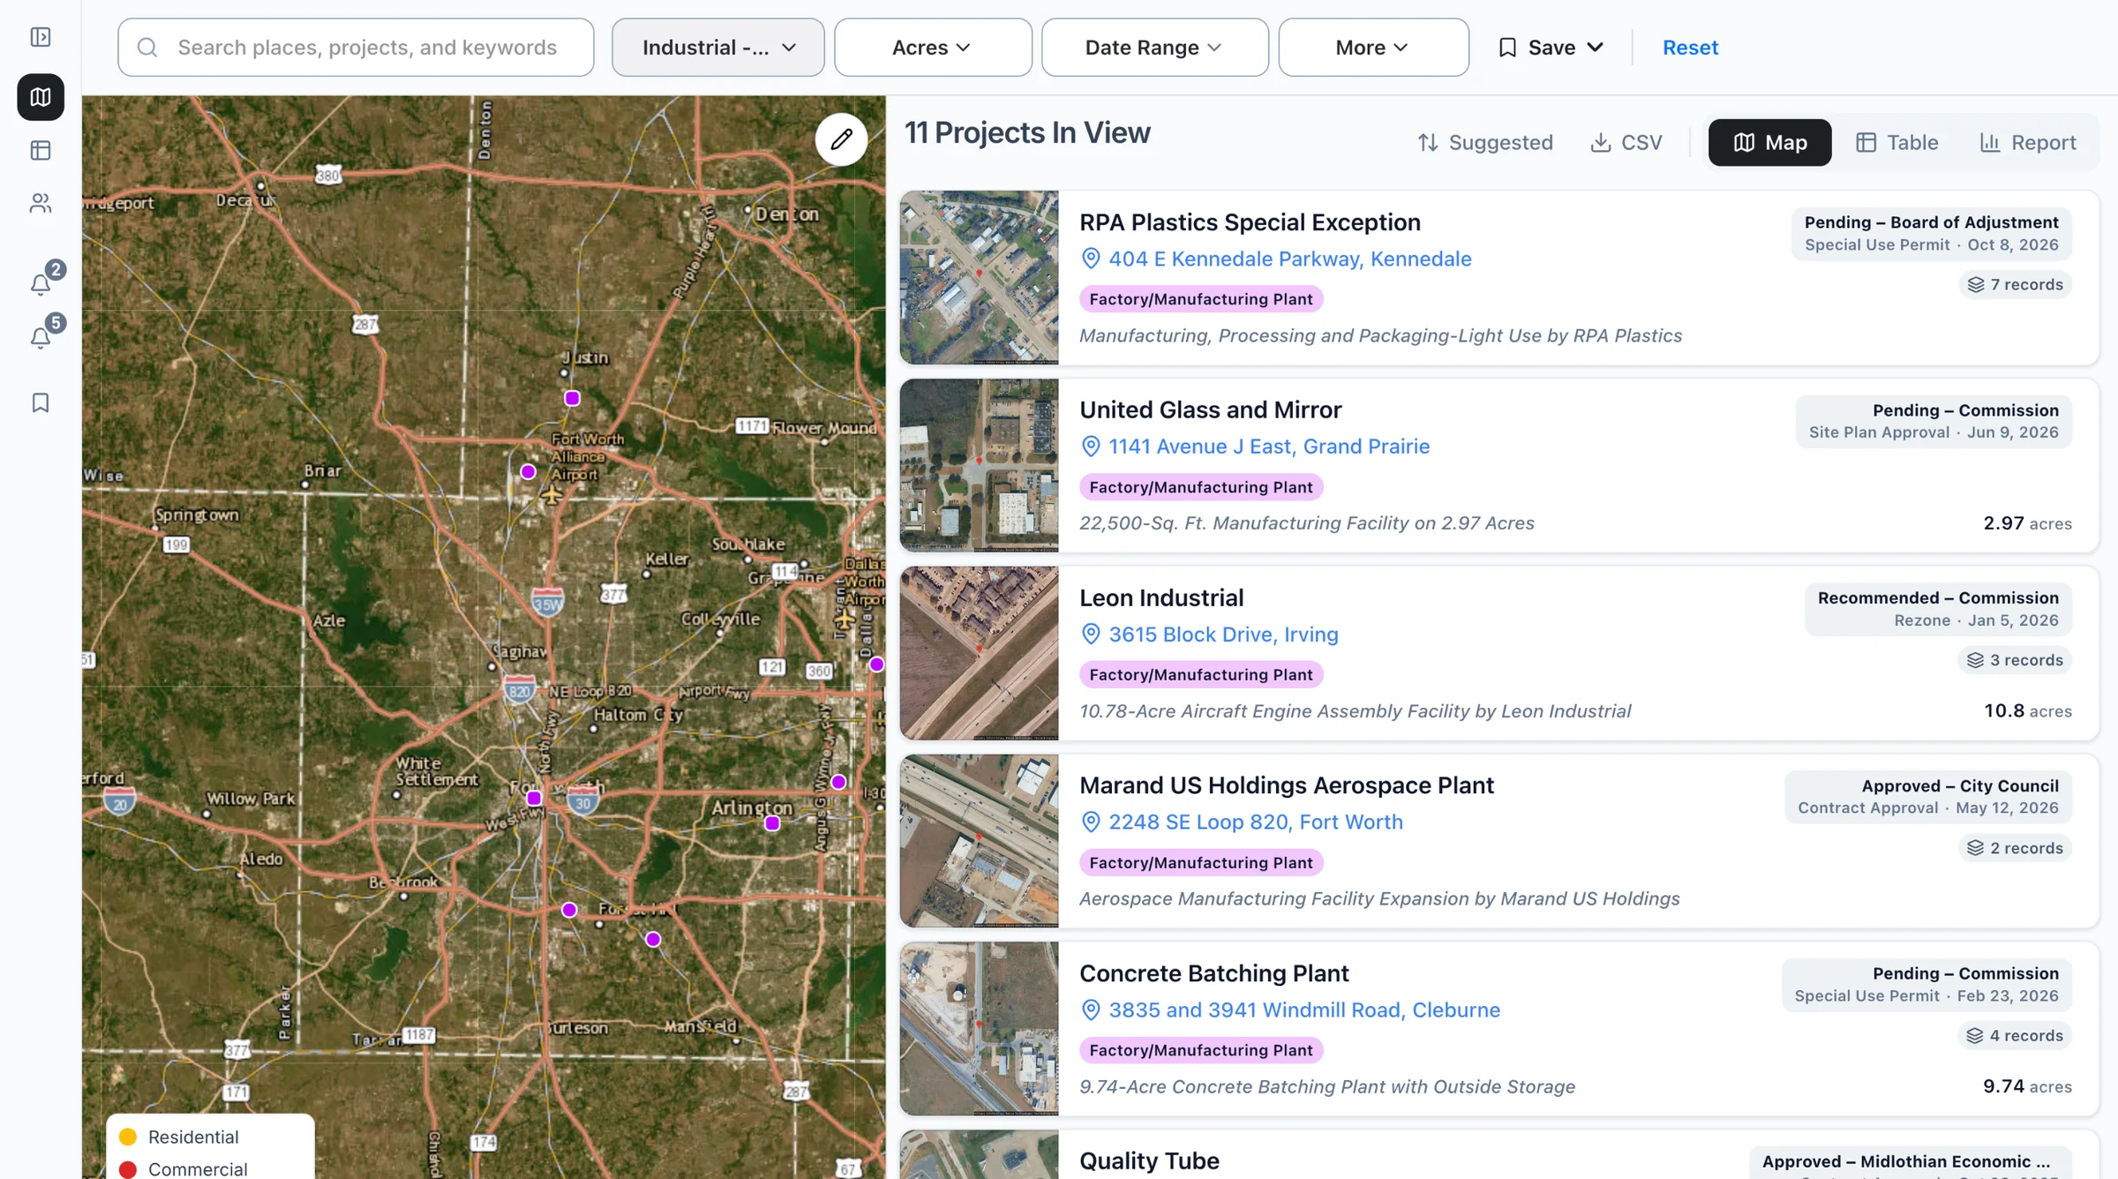Open the bell with 2 notifications

[41, 282]
